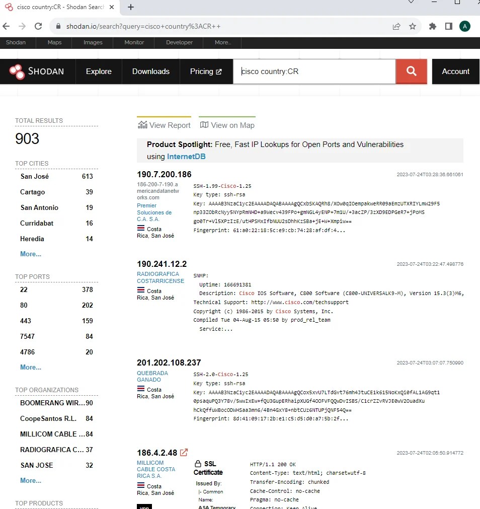Click the site lock icon in address bar

[x=58, y=26]
